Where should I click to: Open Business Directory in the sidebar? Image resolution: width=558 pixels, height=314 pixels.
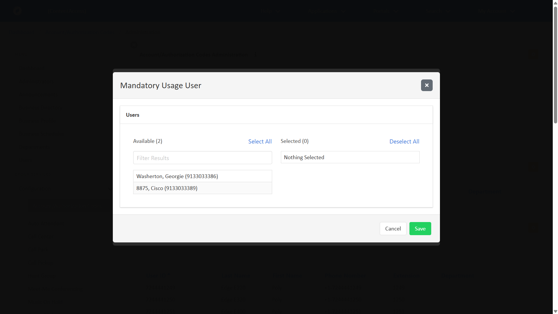click(x=40, y=108)
